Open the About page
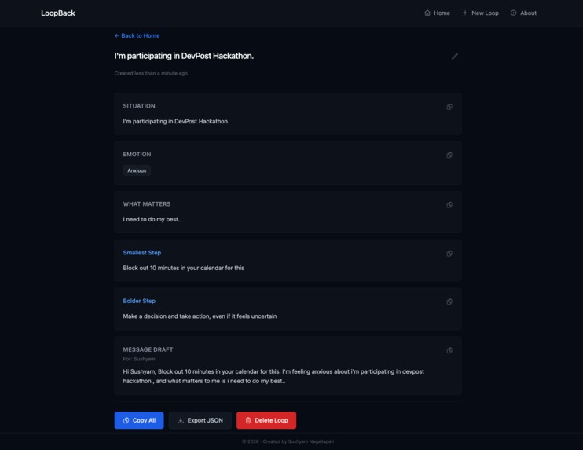The height and width of the screenshot is (450, 583). pyautogui.click(x=523, y=13)
